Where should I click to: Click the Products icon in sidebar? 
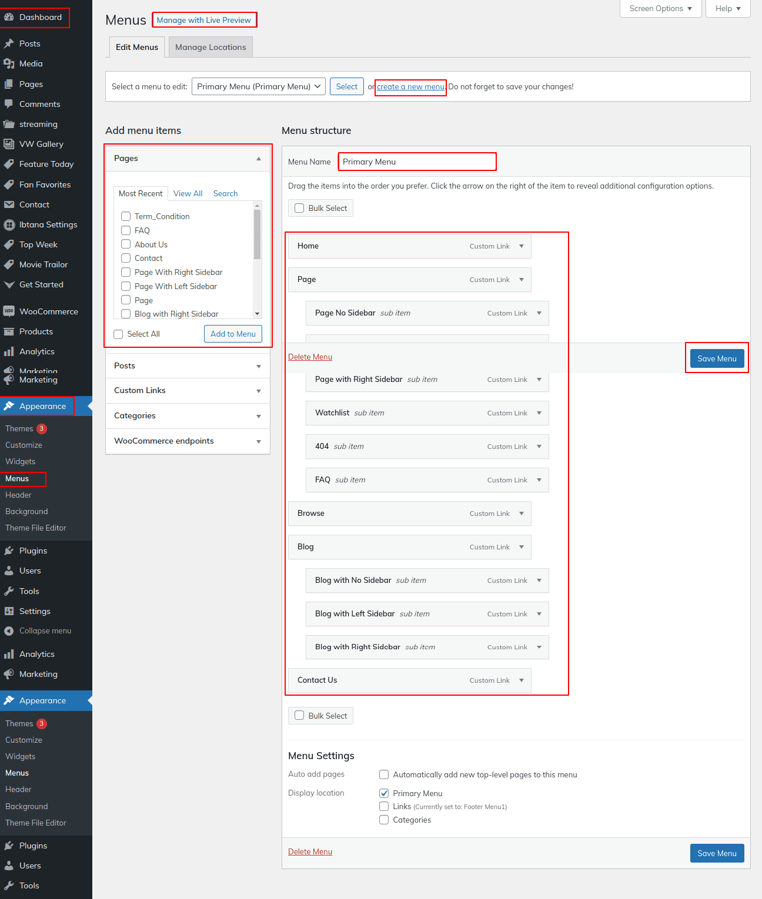(9, 331)
